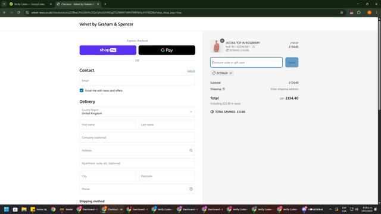Open the pink extension icon in the toolbar
This screenshot has height=214, width=381.
tap(351, 12)
